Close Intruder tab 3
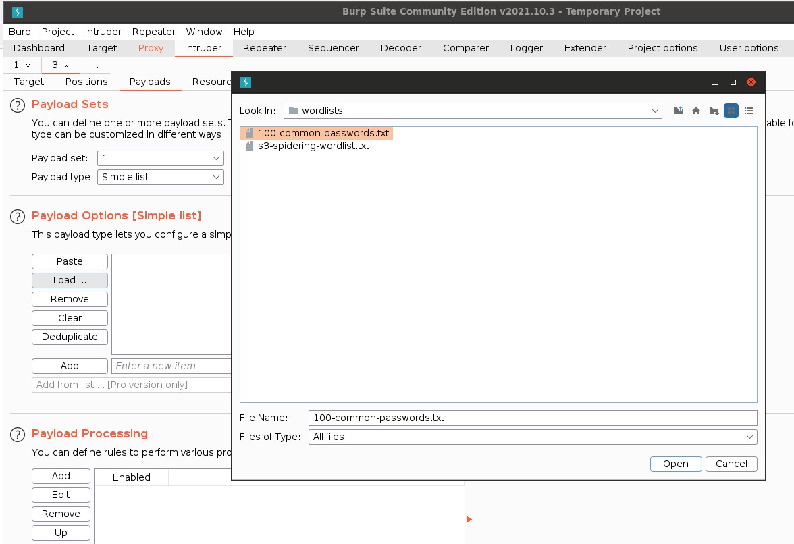The height and width of the screenshot is (544, 794). point(66,65)
